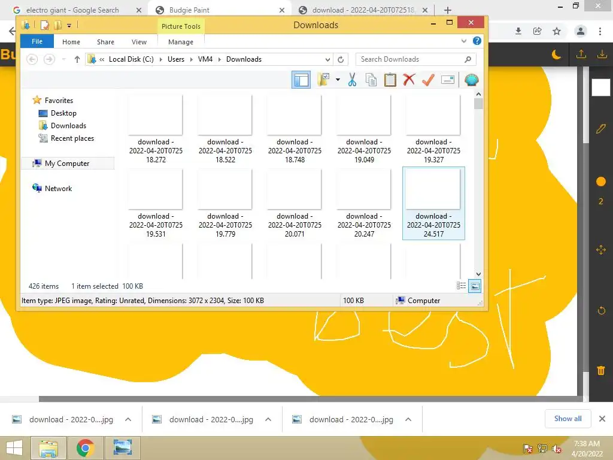Click the Copy icon in the Explorer toolbar
The image size is (613, 460).
(371, 80)
